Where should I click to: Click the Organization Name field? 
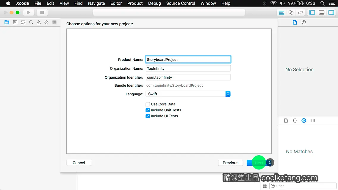[x=188, y=68]
